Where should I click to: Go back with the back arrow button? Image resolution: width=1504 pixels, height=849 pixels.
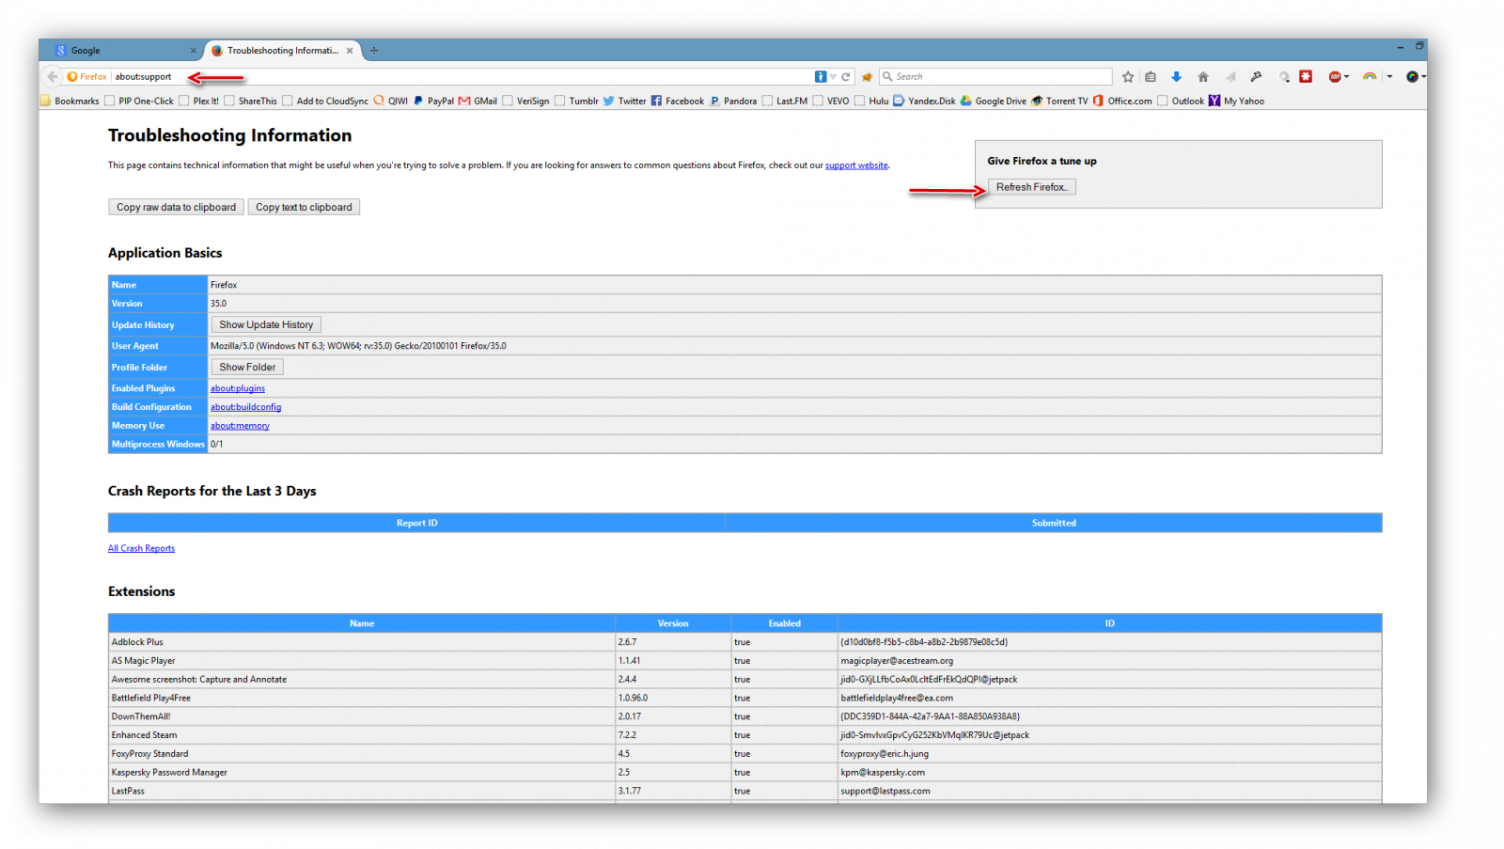pyautogui.click(x=53, y=77)
